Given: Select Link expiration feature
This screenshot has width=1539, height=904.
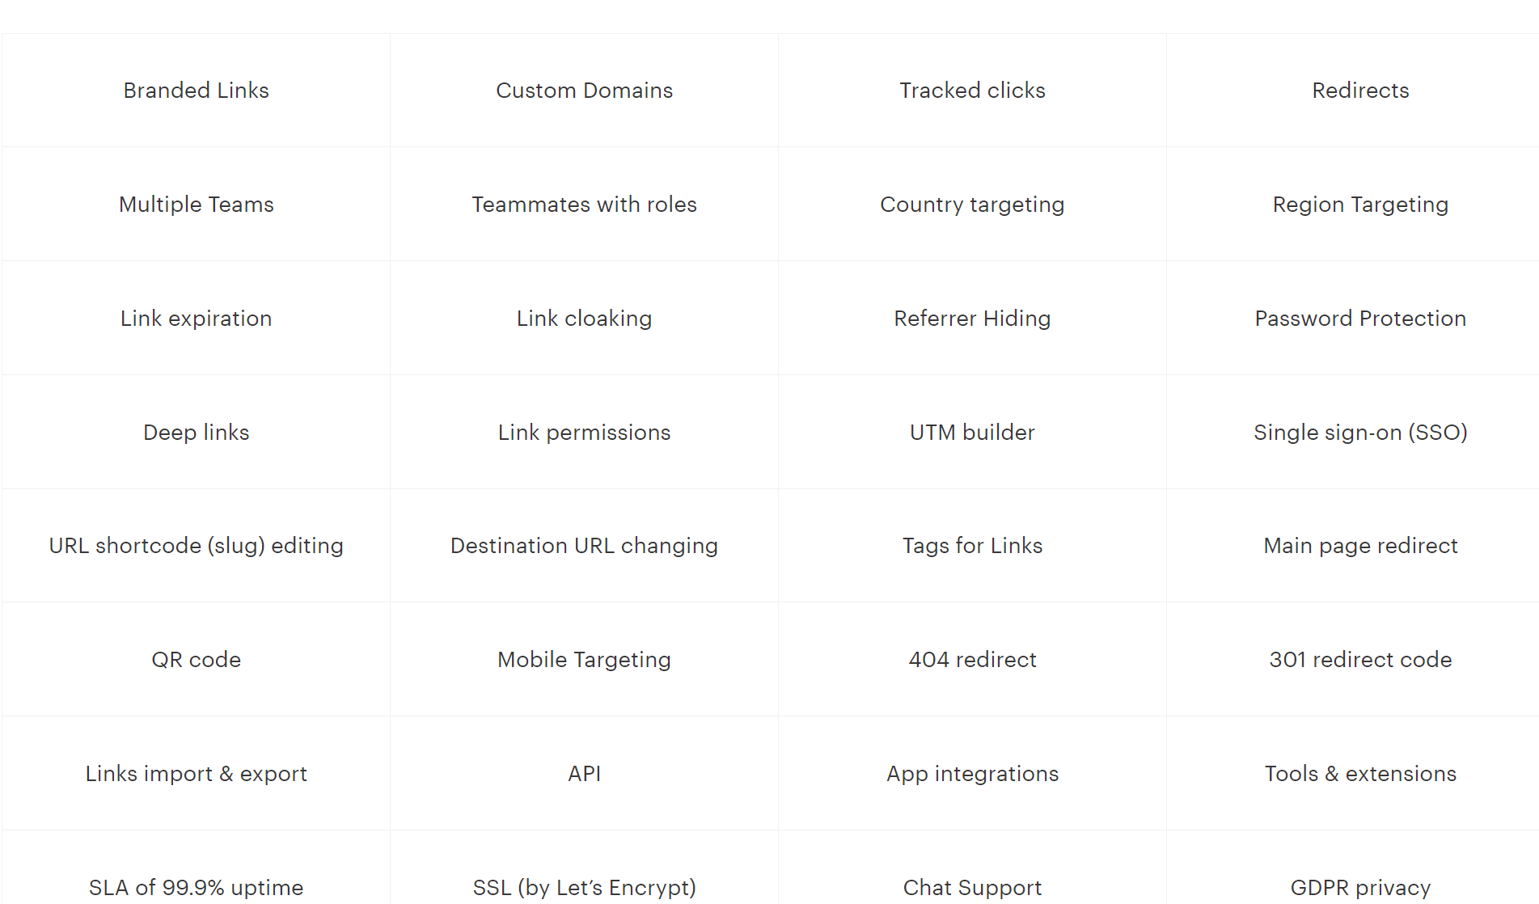Looking at the screenshot, I should pos(196,319).
